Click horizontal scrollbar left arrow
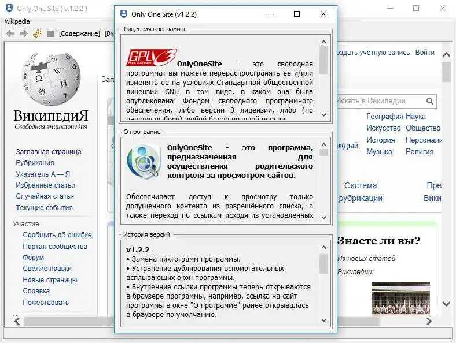The width and height of the screenshot is (456, 343). pos(17,321)
